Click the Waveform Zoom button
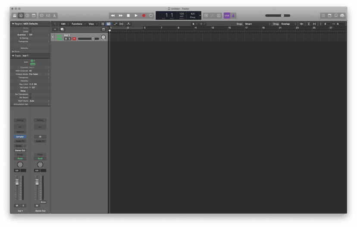Image resolution: width=357 pixels, height=227 pixels. (x=301, y=24)
